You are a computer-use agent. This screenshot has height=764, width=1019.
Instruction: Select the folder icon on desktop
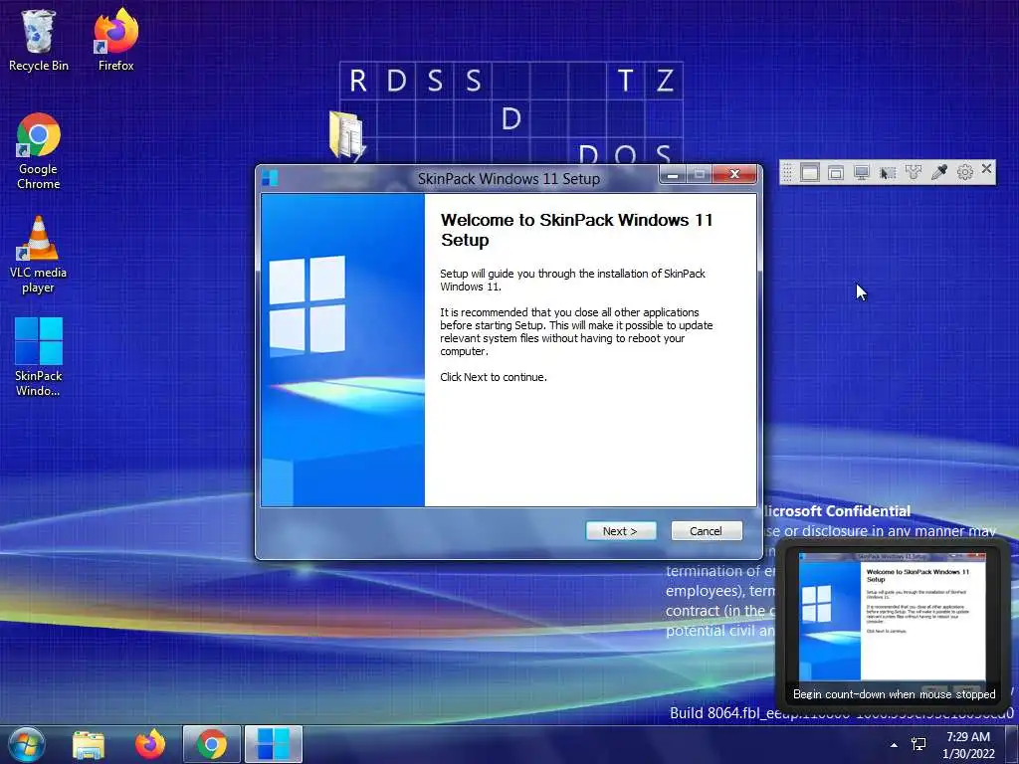[347, 135]
